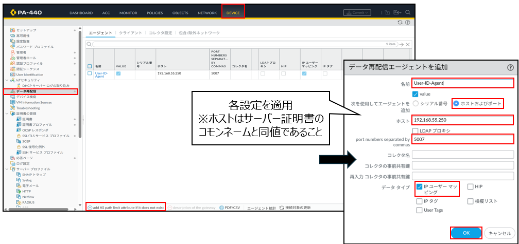Select all rows via header checkbox
Screen dimensions: 519x244
click(x=90, y=66)
